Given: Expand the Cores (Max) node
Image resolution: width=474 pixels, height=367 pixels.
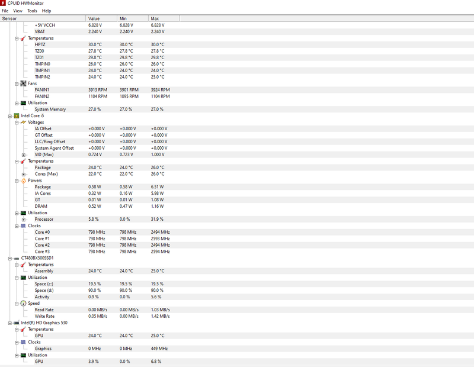Looking at the screenshot, I should point(24,174).
